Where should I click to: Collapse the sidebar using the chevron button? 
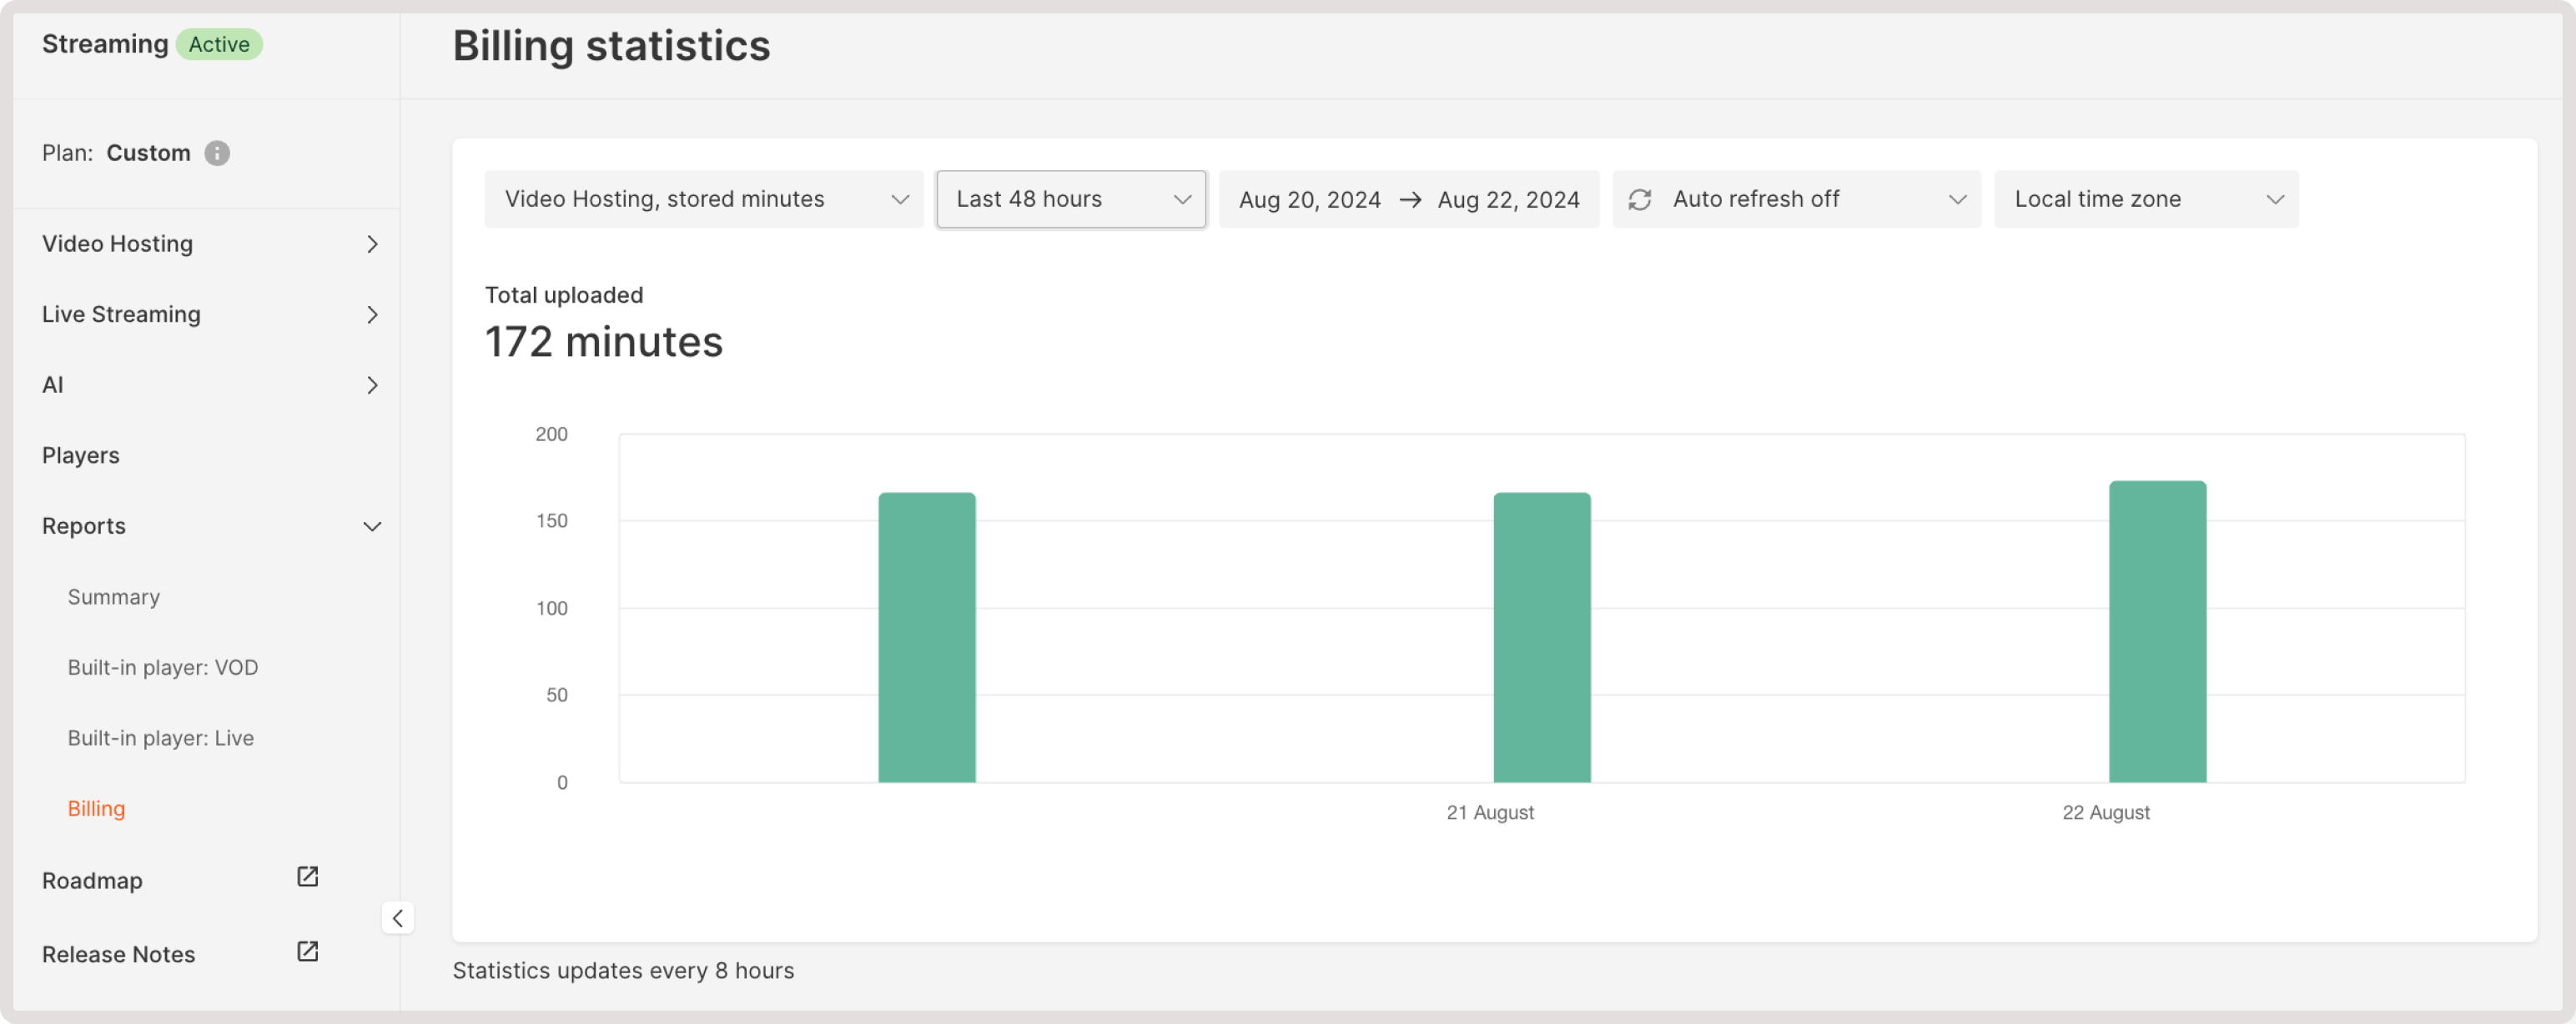click(398, 917)
